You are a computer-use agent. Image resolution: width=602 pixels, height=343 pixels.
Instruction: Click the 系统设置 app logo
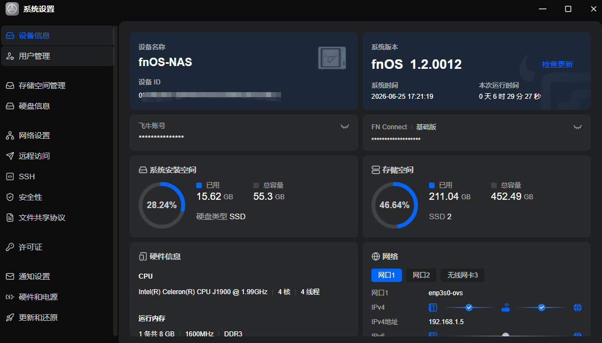pos(12,9)
